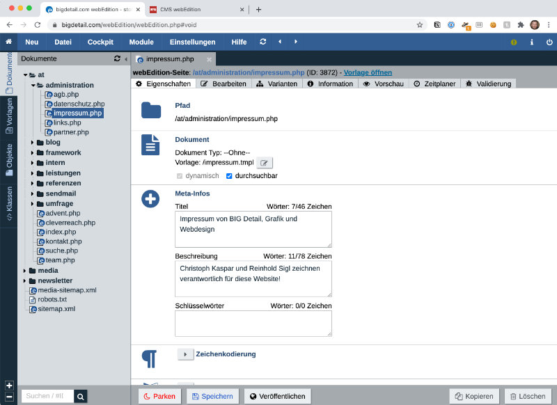Click into the Schlüsselwörter text field
Image resolution: width=557 pixels, height=405 pixels.
[253, 323]
